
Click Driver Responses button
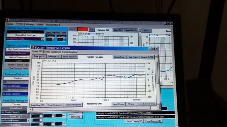[55, 105]
